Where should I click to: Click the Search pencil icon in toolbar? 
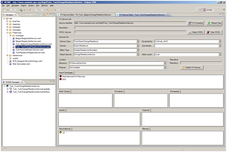pos(29,10)
